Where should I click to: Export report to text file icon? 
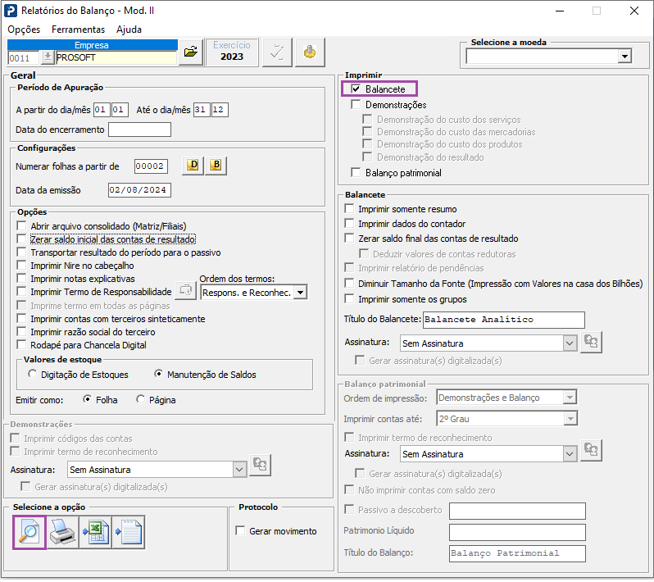tap(129, 532)
